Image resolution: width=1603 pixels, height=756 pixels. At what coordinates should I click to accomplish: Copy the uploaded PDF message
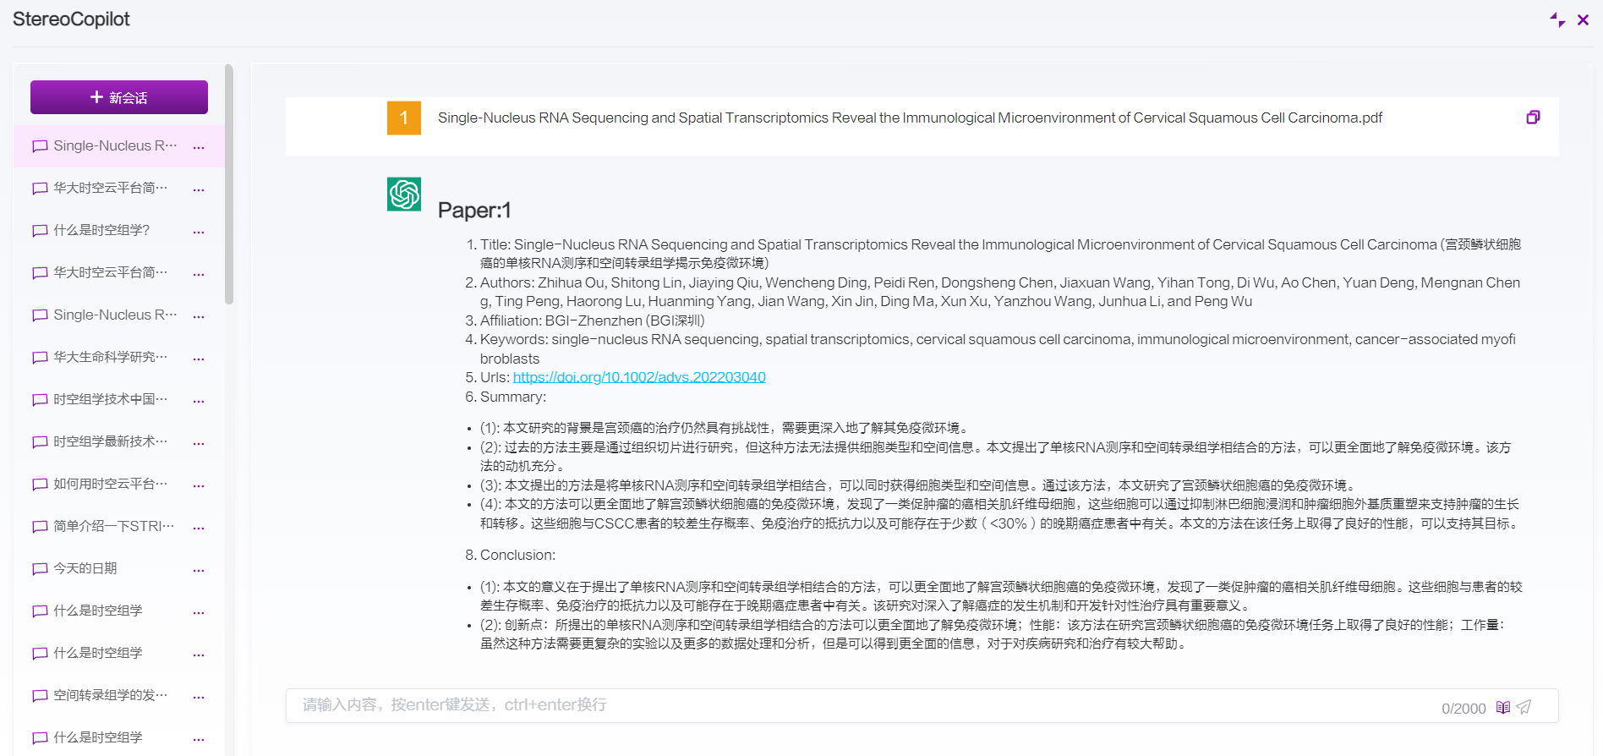point(1533,118)
